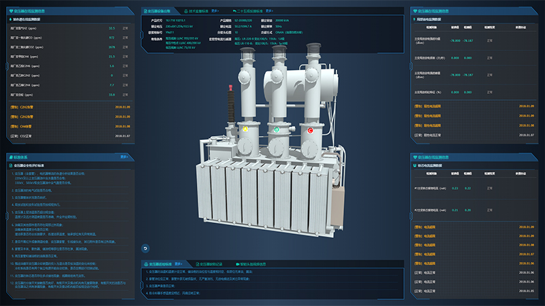Select the #2 iron core grounding current row
This screenshot has width=545, height=306.
point(474,210)
